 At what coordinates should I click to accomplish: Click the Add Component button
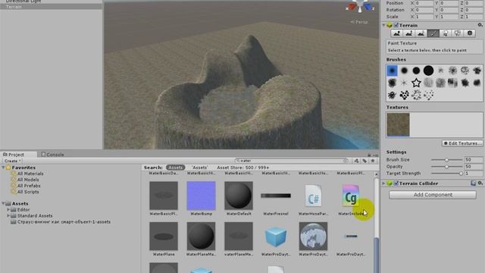433,195
